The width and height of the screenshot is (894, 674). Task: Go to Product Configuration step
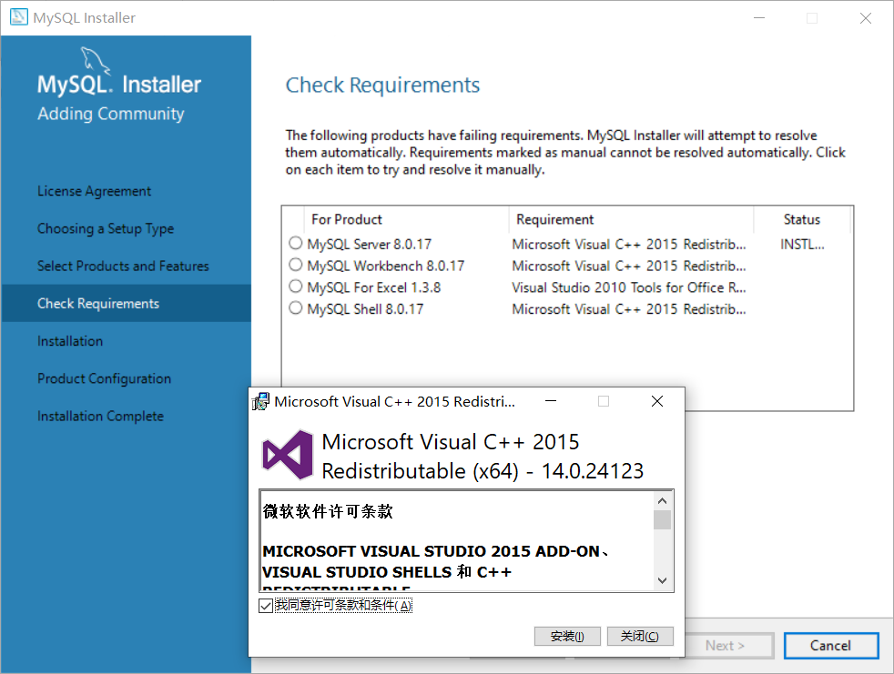point(105,379)
